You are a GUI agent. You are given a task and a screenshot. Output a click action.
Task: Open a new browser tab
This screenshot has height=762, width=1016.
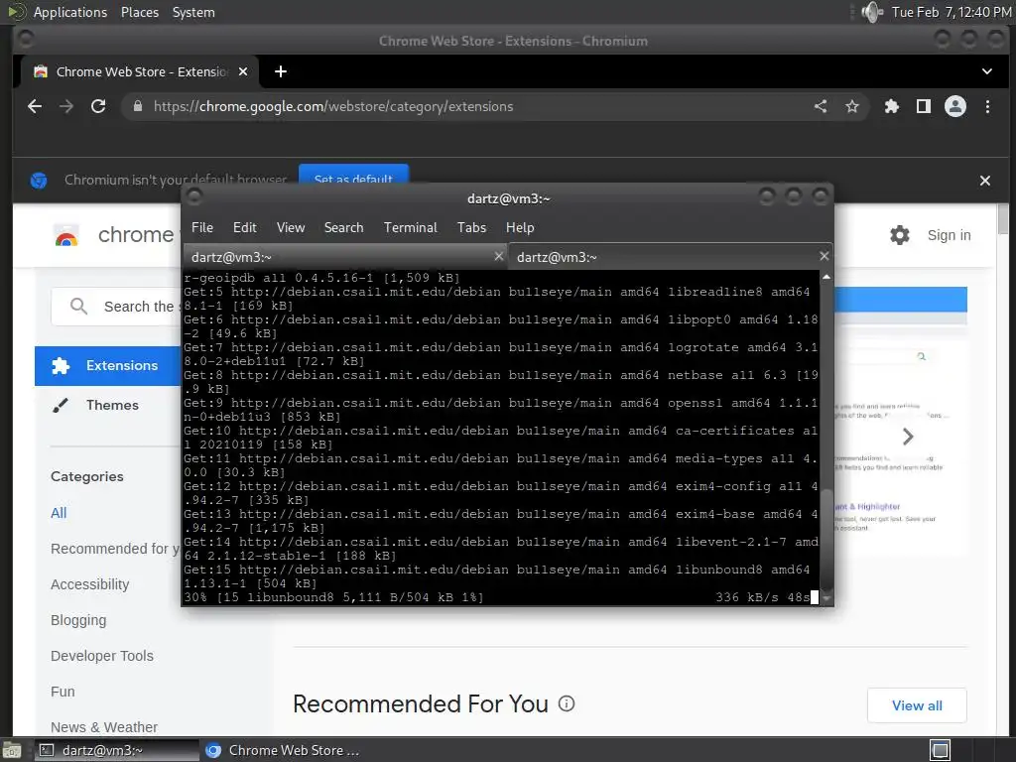click(281, 71)
